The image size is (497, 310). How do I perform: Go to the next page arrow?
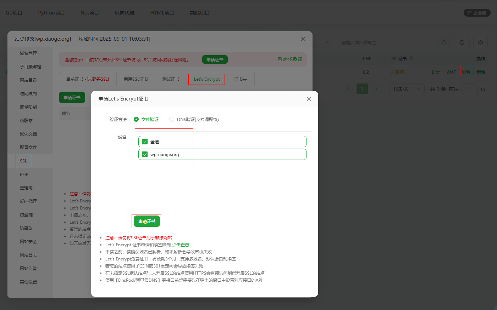(376, 89)
